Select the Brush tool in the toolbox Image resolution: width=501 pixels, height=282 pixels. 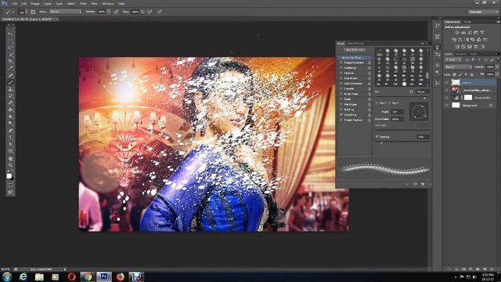(x=10, y=82)
